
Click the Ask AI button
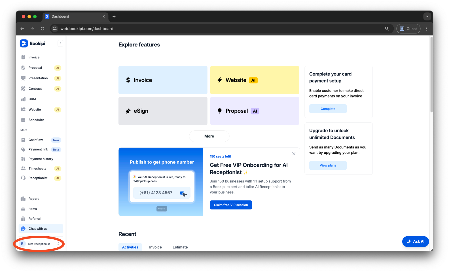coord(416,242)
